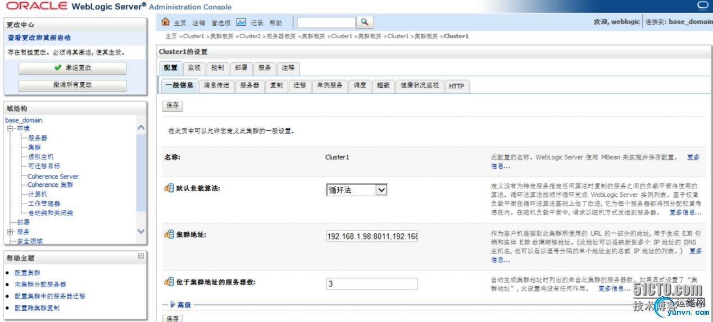Image resolution: width=713 pixels, height=322 pixels.
Task: Open the 配置集群 help topic
Action: [28, 273]
